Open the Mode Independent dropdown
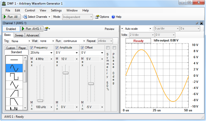Image resolution: width=206 pixels, height=121 pixels. tap(77, 17)
